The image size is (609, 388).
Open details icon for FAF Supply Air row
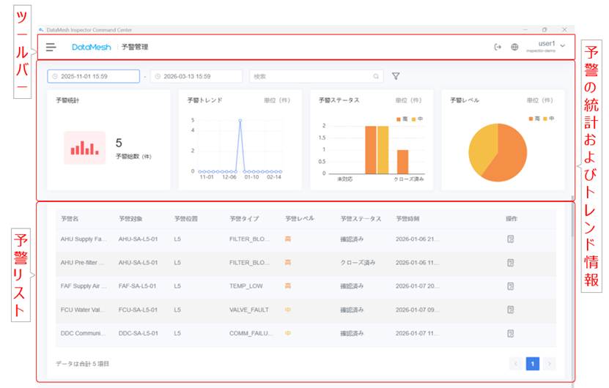[x=511, y=286]
